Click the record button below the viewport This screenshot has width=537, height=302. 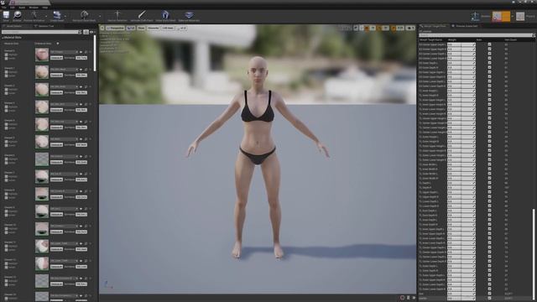tap(403, 298)
